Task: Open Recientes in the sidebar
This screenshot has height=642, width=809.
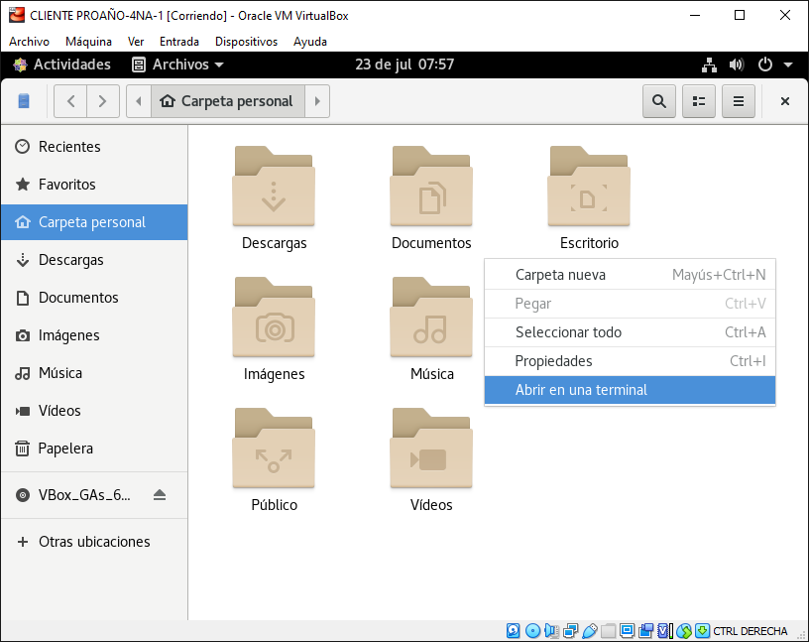Action: coord(94,147)
